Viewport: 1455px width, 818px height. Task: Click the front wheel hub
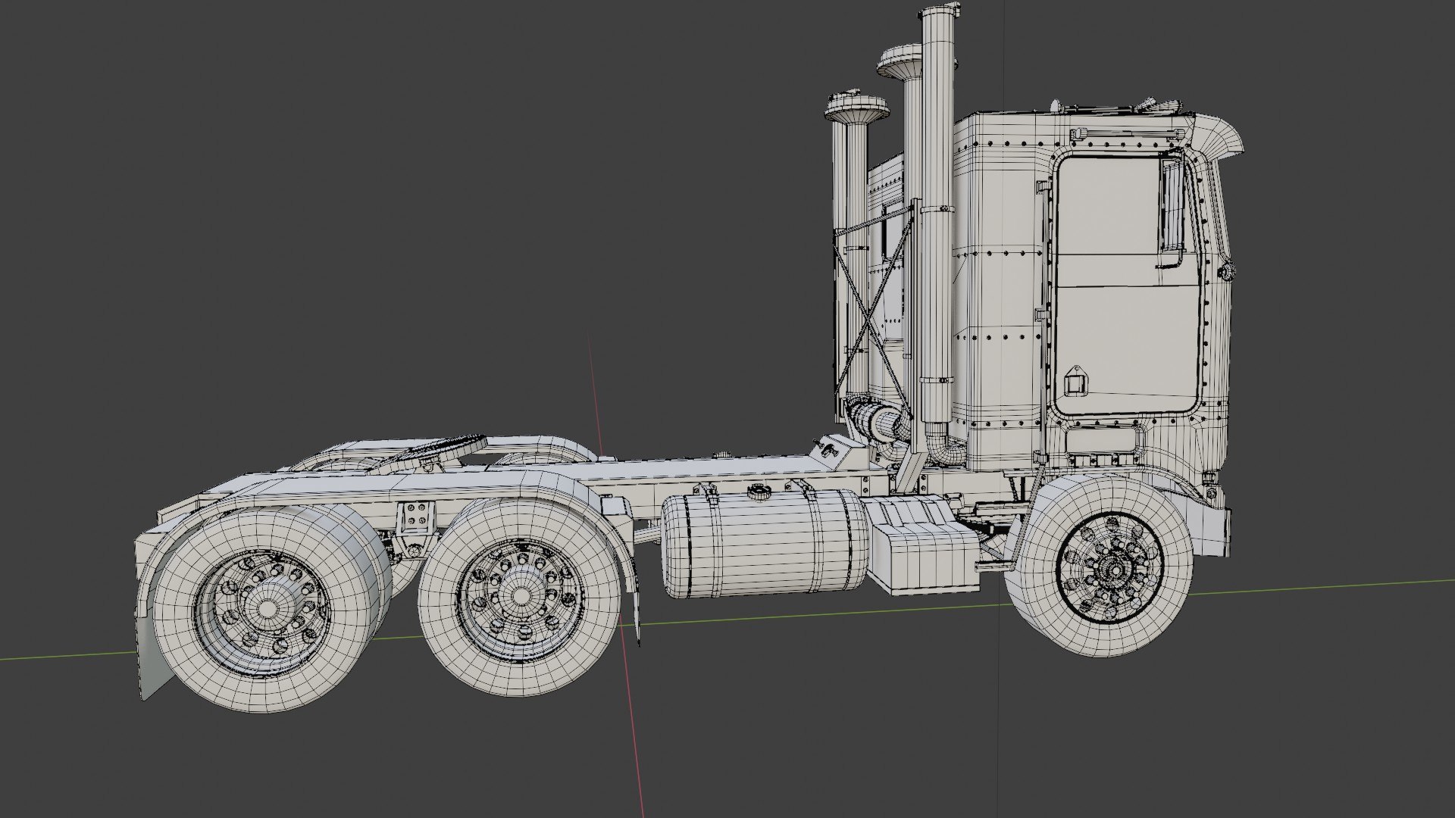[x=1114, y=569]
